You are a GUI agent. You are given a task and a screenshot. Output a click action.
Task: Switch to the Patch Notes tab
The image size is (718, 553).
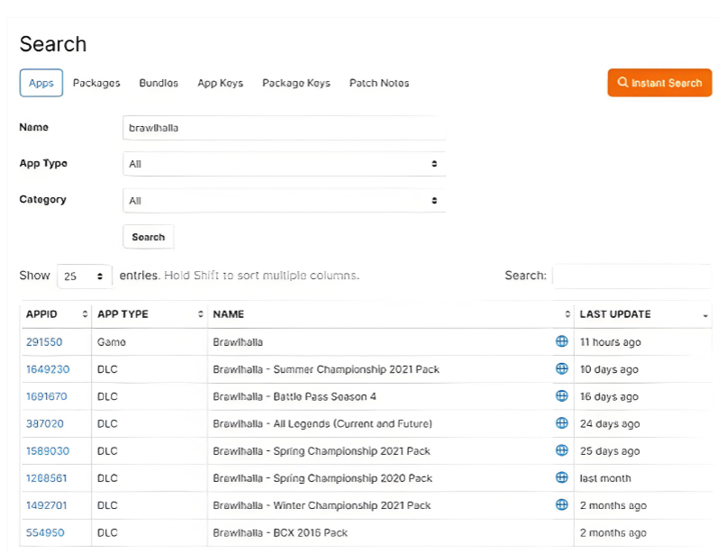pos(379,83)
